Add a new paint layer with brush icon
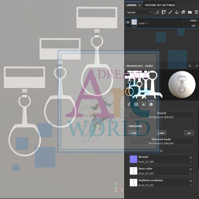The height and width of the screenshot is (199, 199). click(x=170, y=12)
